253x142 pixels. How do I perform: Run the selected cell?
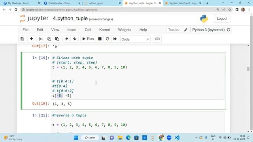coord(88,39)
